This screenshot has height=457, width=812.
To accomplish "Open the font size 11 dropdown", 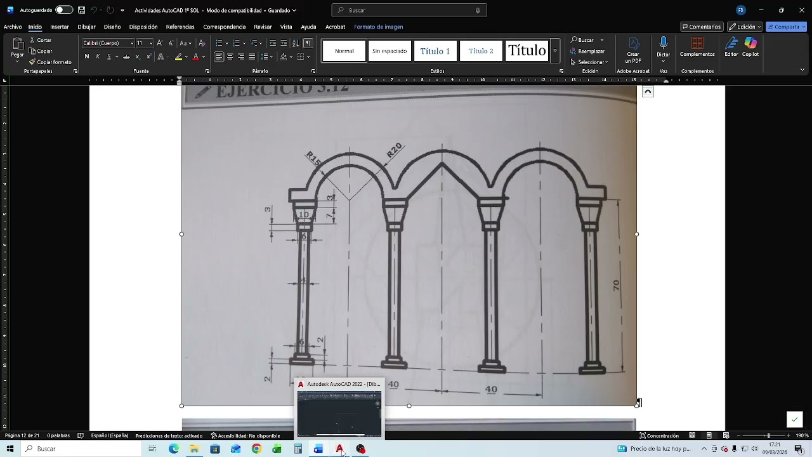I will pyautogui.click(x=151, y=43).
